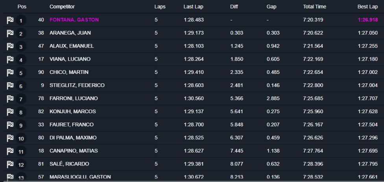Sort by the Competitor column header
Screen dimensions: 384x182
(62, 7)
